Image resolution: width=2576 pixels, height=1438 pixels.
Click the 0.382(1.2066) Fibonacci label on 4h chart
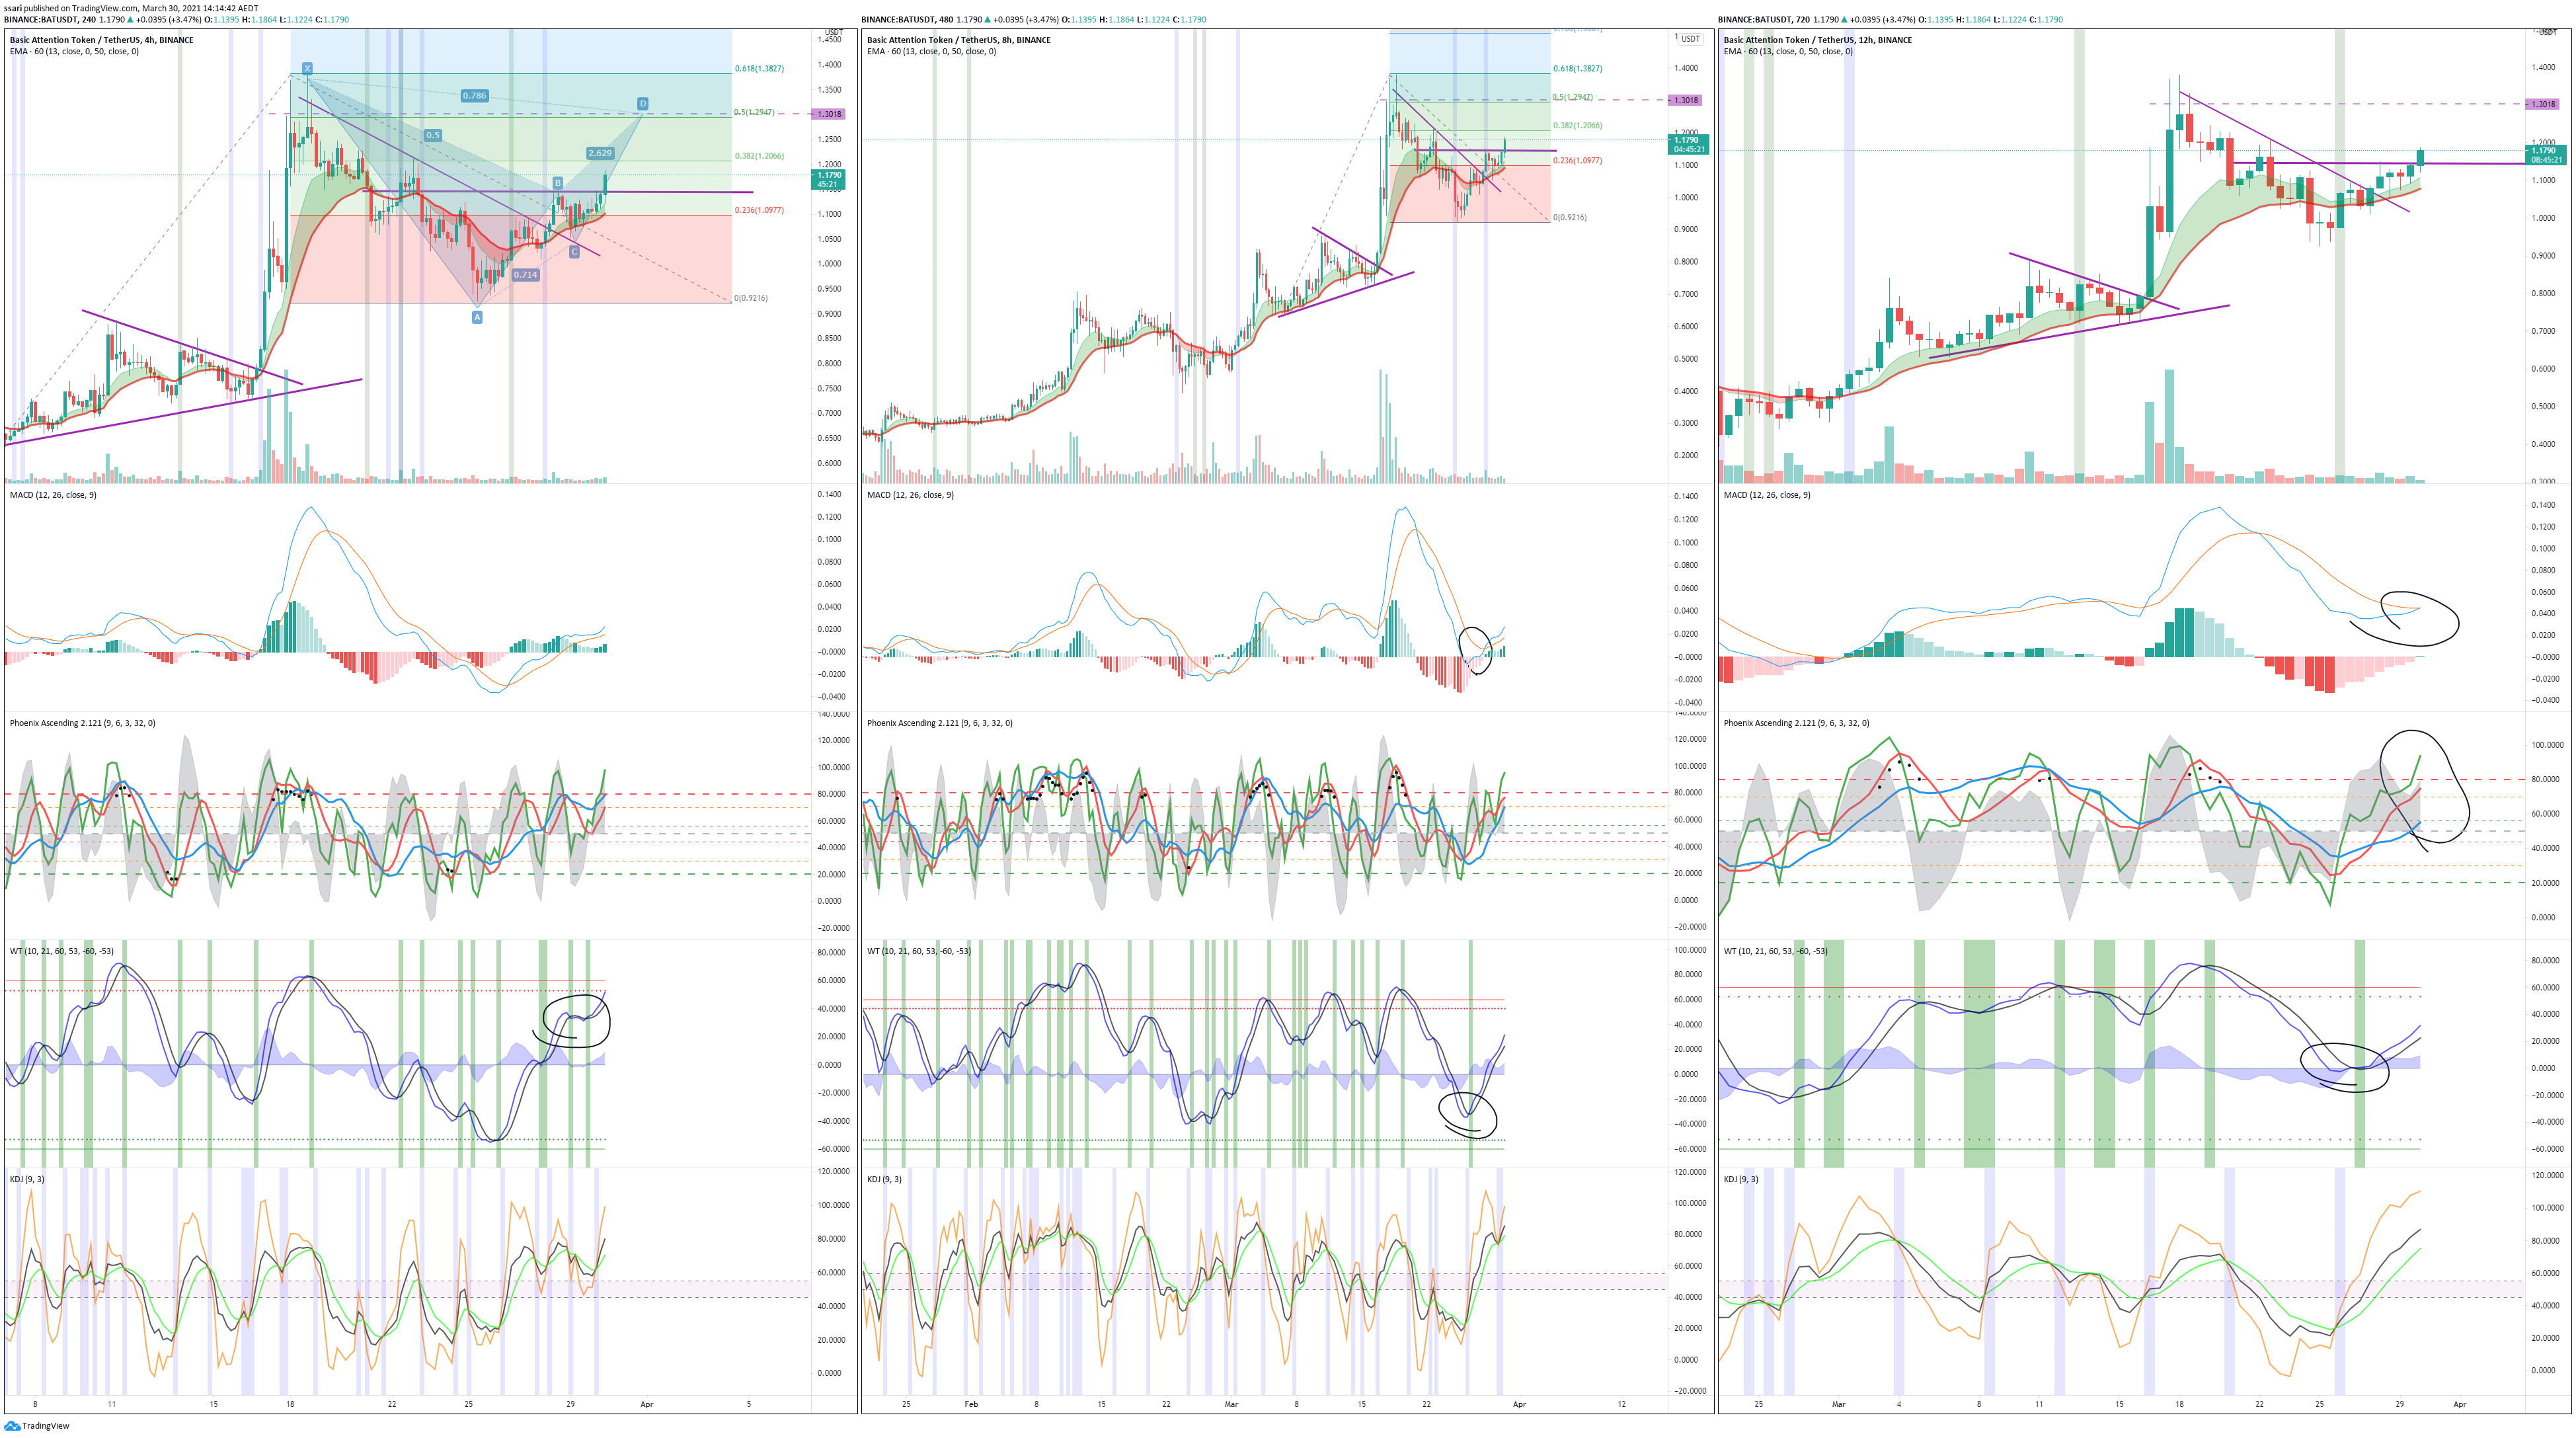pyautogui.click(x=759, y=156)
